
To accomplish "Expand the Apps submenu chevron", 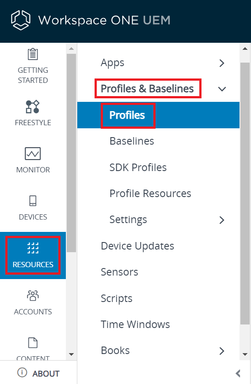I will pos(222,63).
